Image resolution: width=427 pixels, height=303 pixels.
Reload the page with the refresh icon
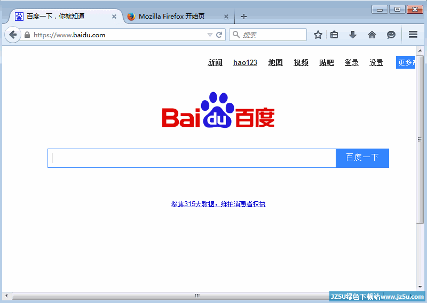point(219,35)
